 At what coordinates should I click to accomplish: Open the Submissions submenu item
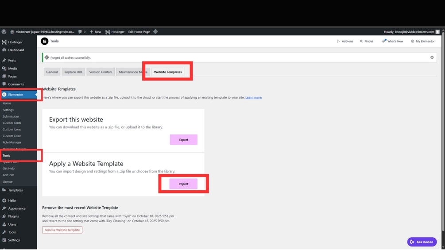11,116
